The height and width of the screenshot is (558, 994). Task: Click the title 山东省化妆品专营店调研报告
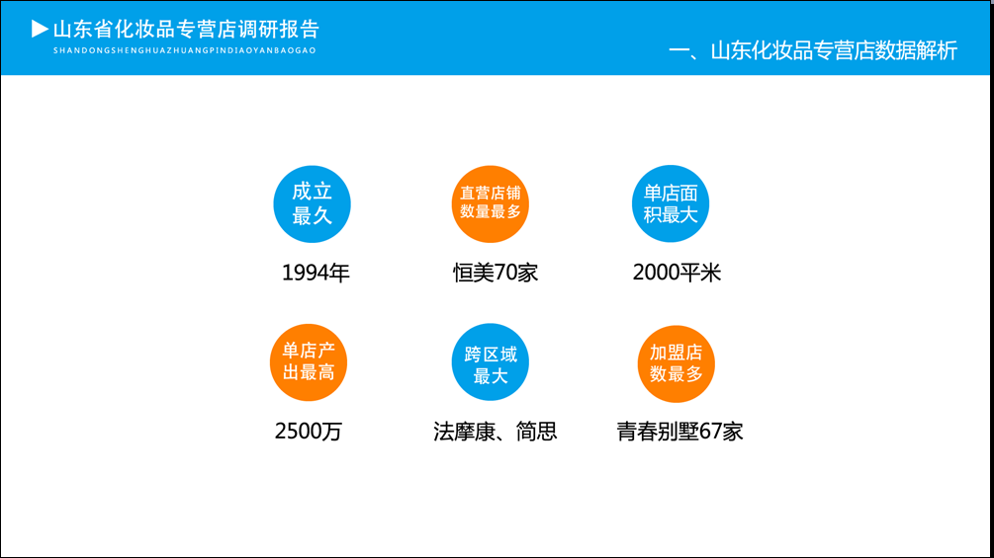tap(186, 29)
